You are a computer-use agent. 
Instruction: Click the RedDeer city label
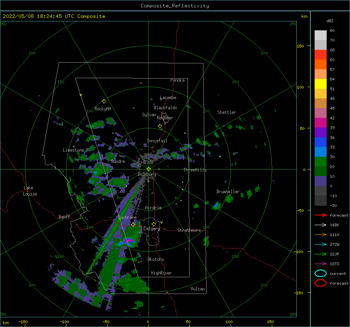point(165,118)
